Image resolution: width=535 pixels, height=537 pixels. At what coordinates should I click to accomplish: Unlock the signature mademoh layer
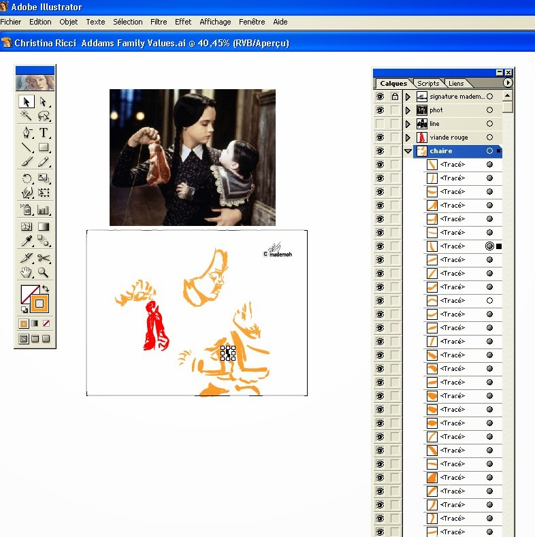[x=395, y=97]
